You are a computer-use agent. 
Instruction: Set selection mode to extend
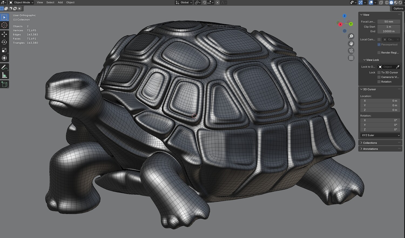(x=6, y=9)
